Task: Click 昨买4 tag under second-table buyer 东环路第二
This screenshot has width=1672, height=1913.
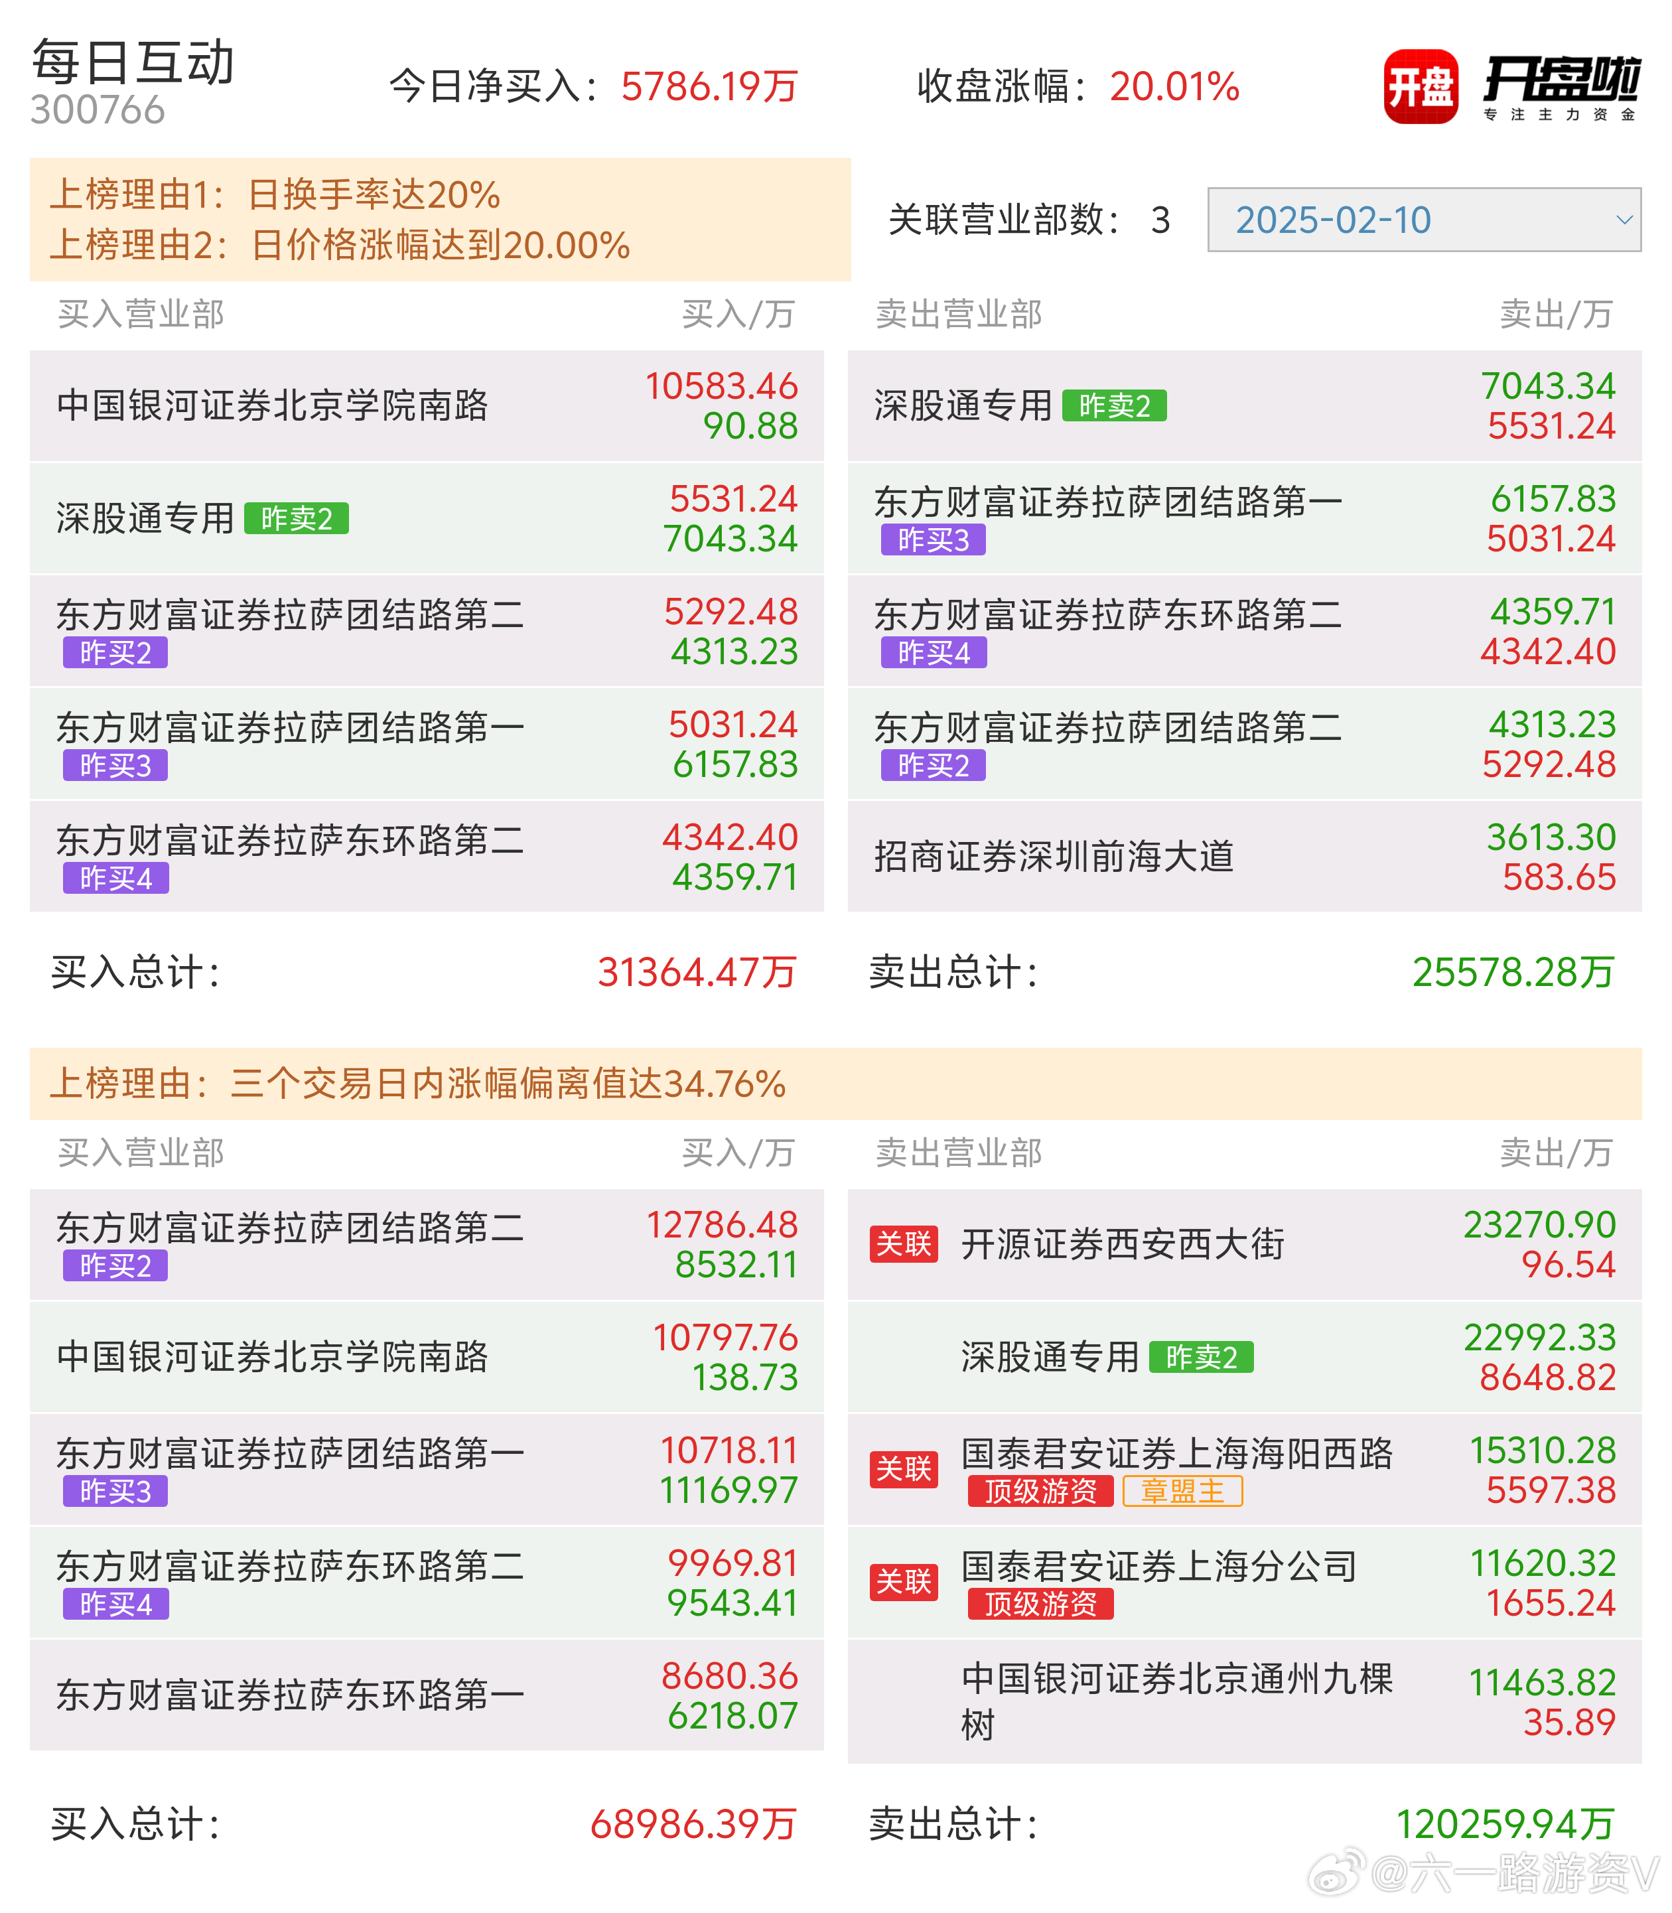Action: 115,1604
